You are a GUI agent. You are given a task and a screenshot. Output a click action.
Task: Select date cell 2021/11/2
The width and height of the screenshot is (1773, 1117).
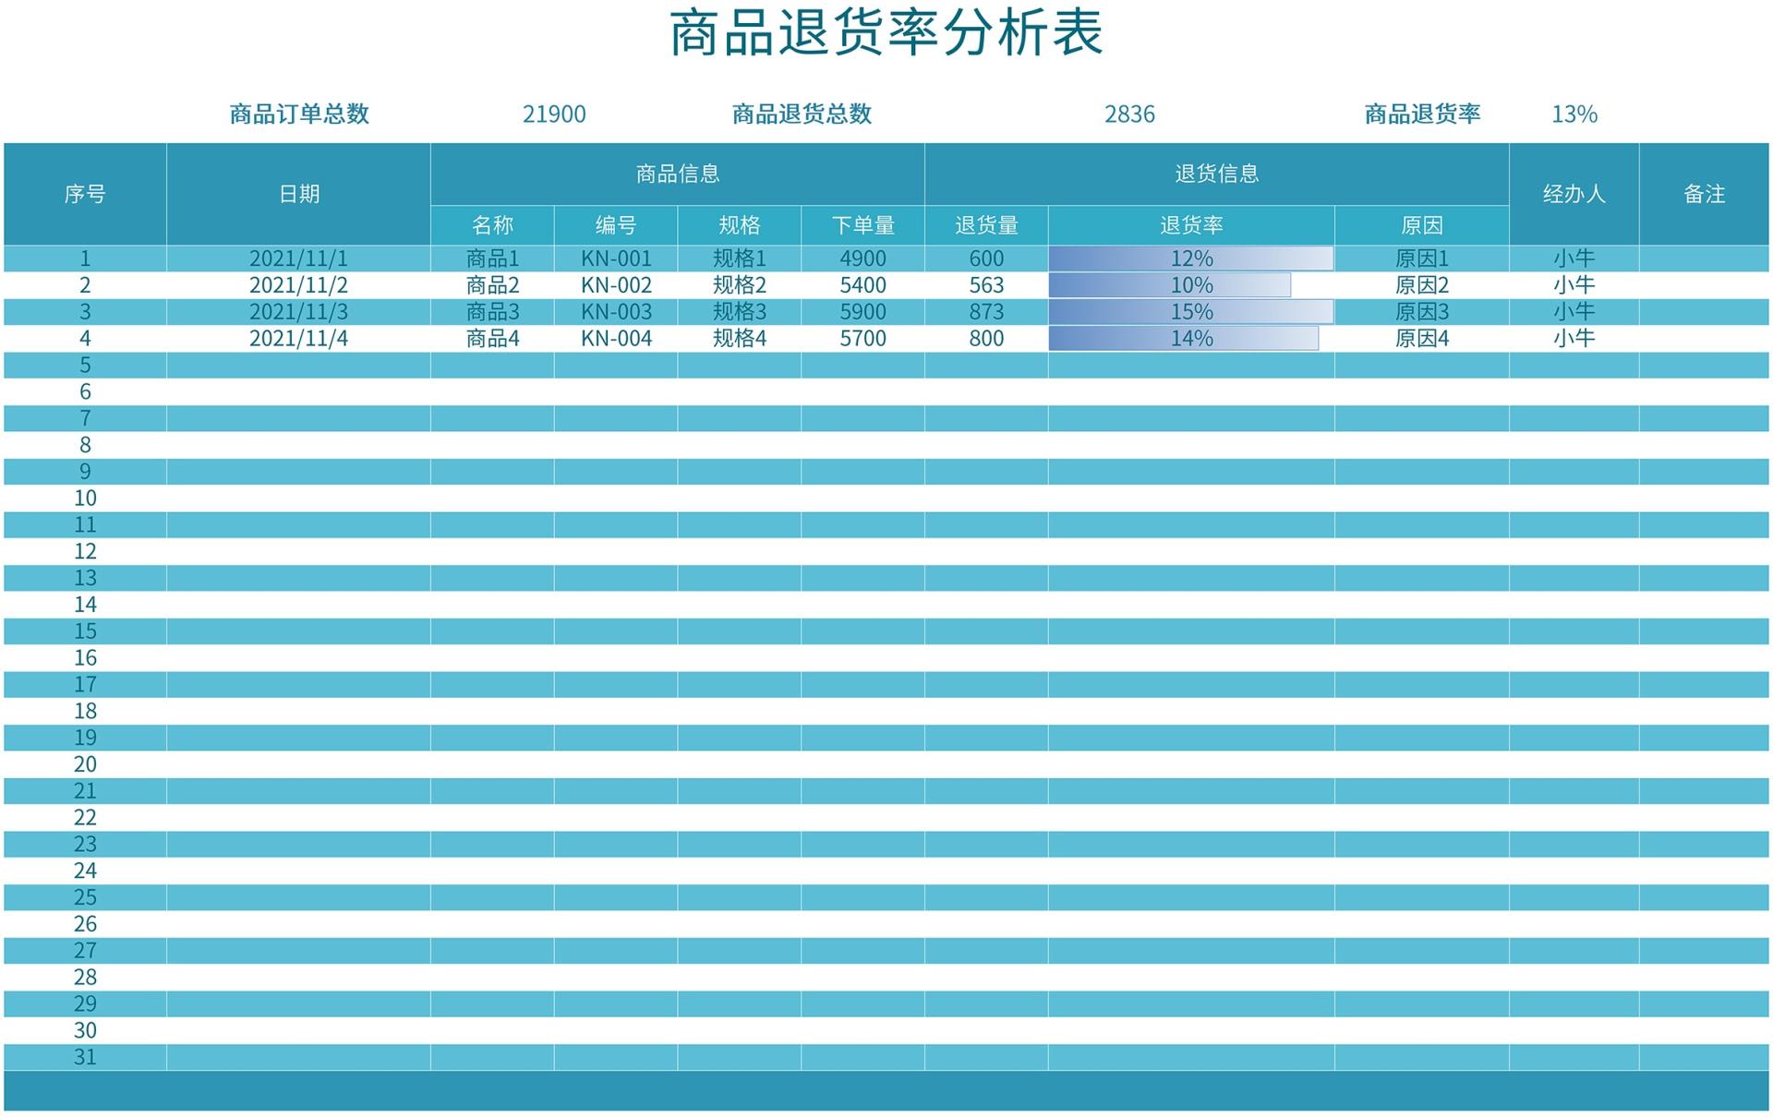click(299, 285)
